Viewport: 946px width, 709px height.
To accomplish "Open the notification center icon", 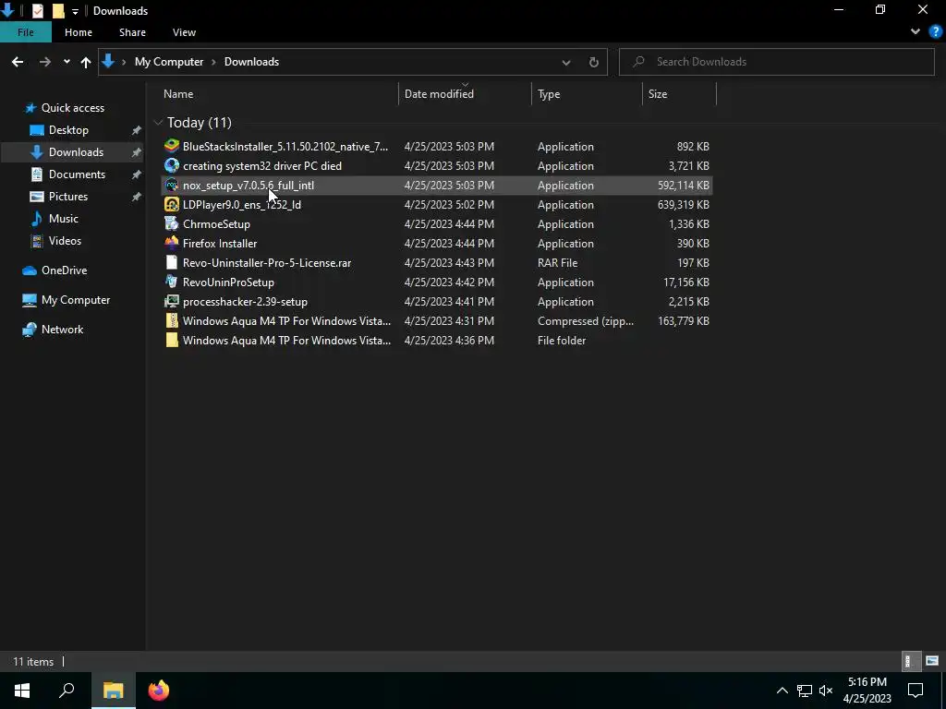I will coord(916,691).
